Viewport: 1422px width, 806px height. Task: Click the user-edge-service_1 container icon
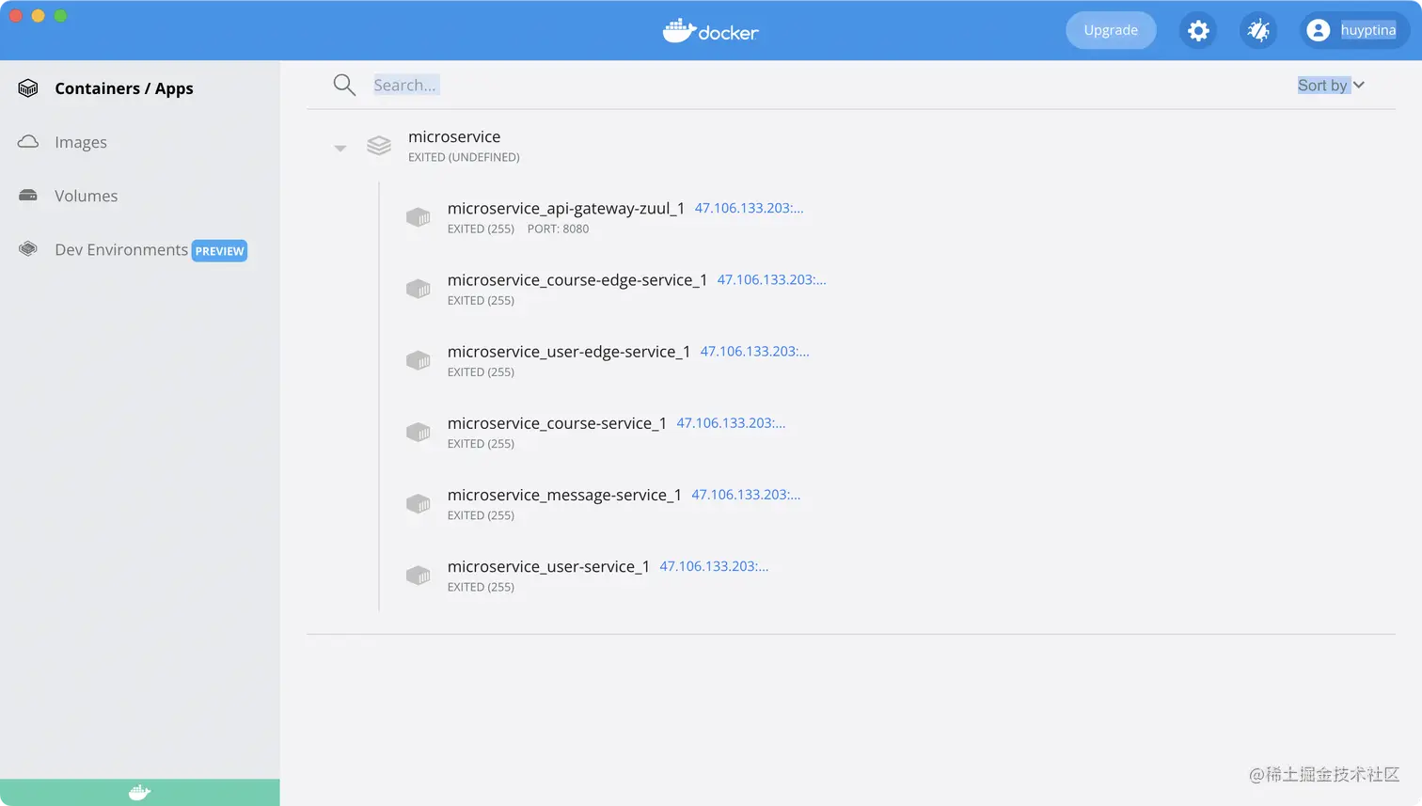pyautogui.click(x=418, y=360)
